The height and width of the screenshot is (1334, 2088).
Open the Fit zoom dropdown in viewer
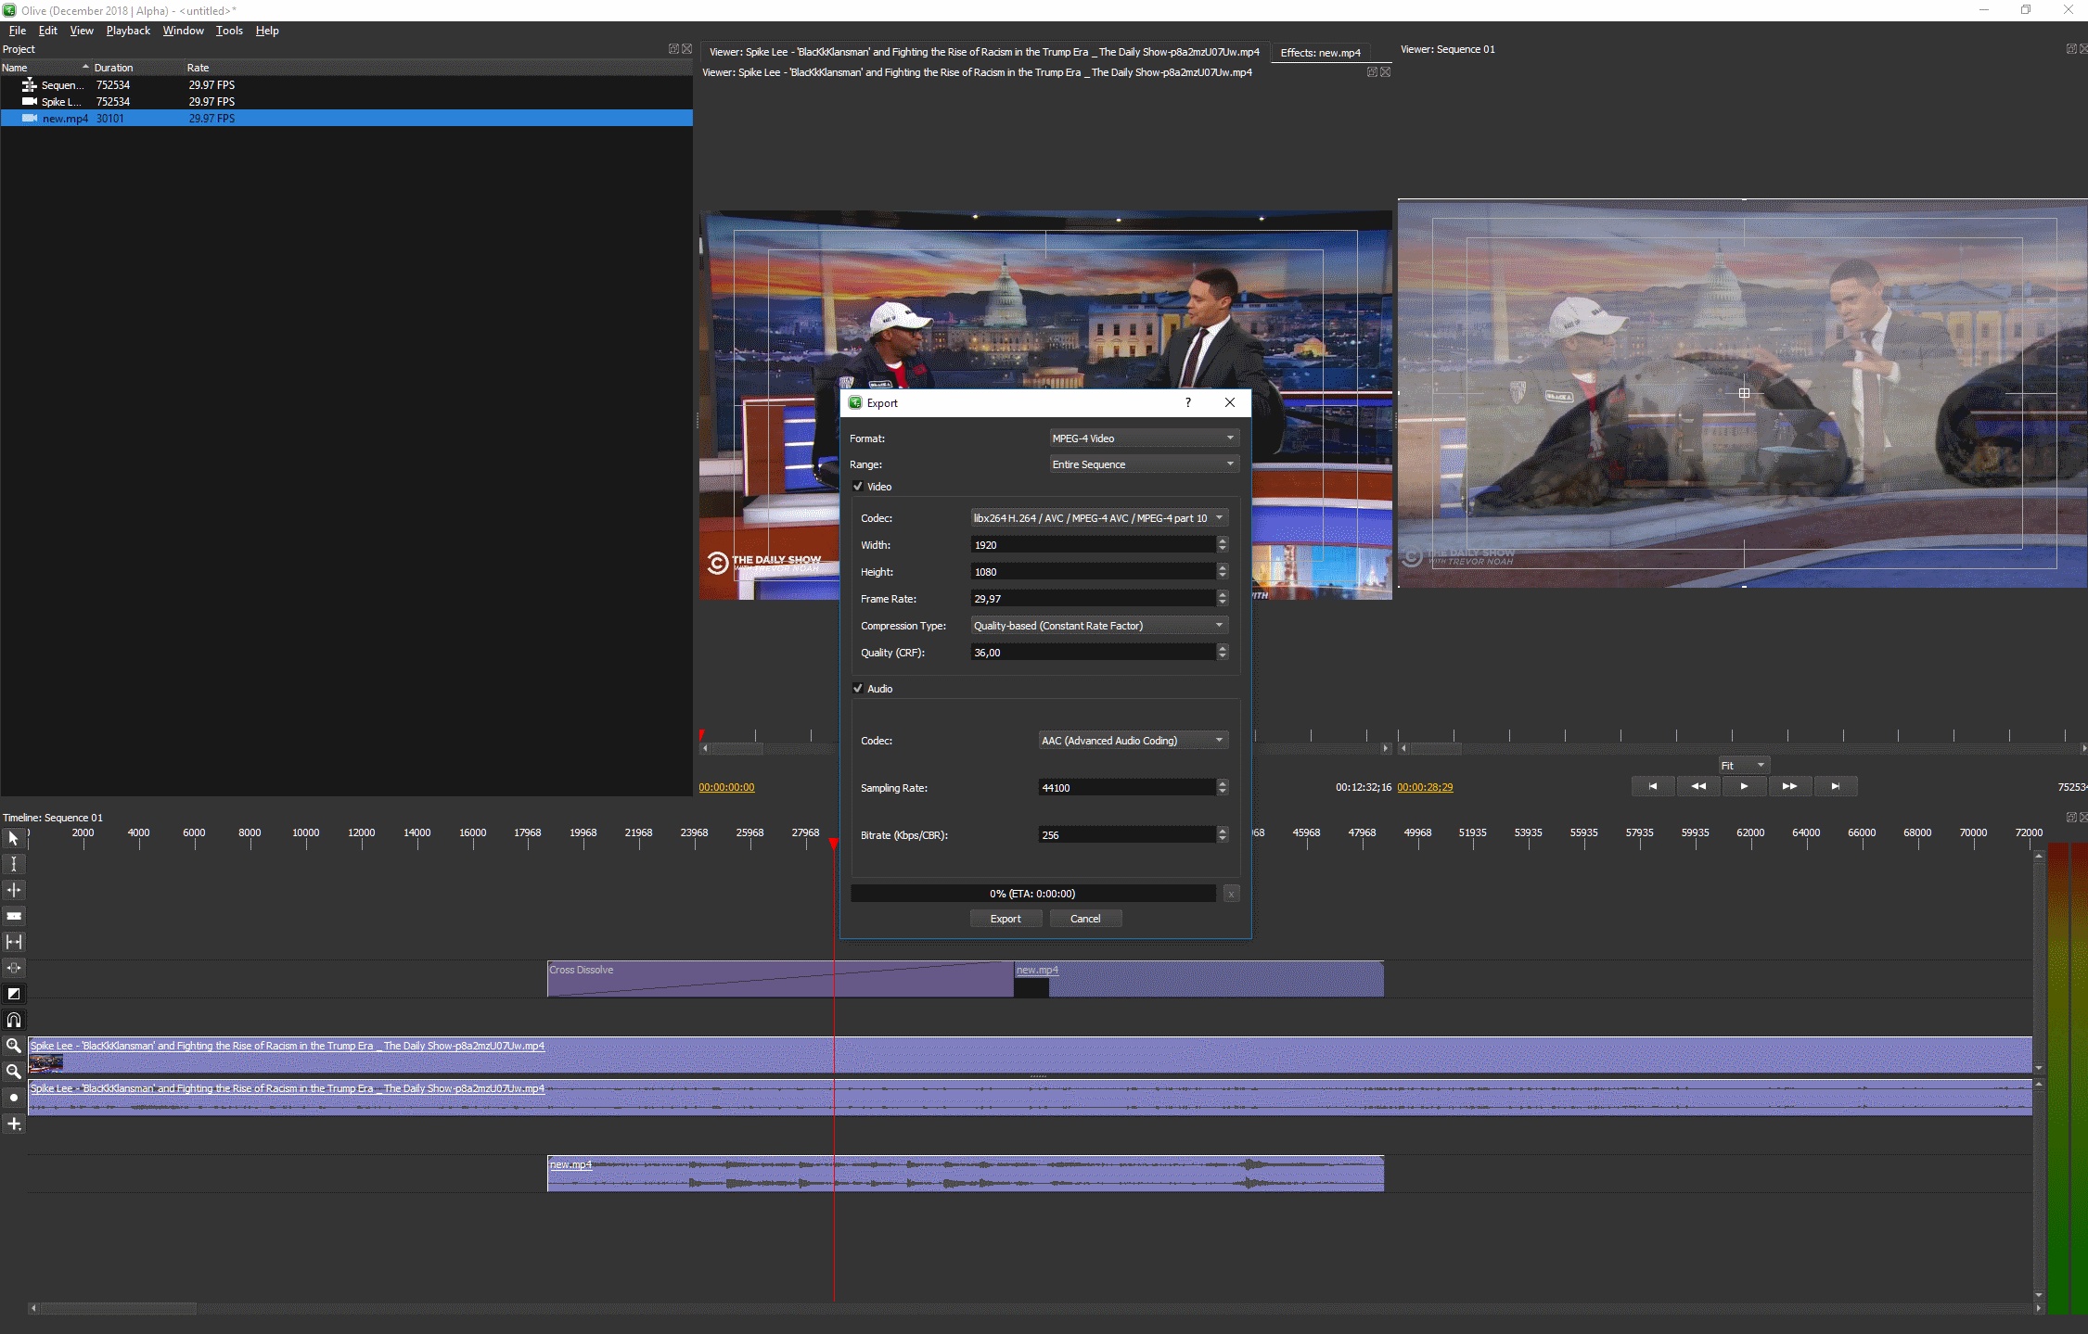1743,765
